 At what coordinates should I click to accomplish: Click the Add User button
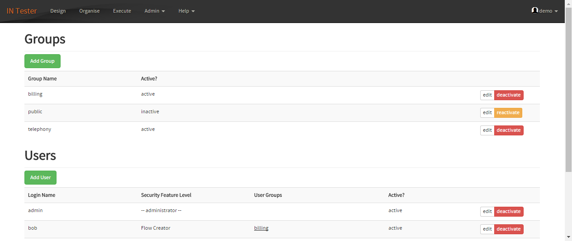(40, 177)
